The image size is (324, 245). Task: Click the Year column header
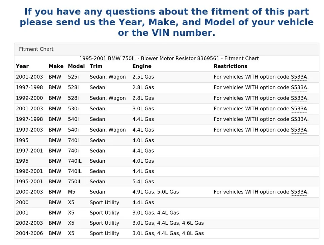[22, 66]
